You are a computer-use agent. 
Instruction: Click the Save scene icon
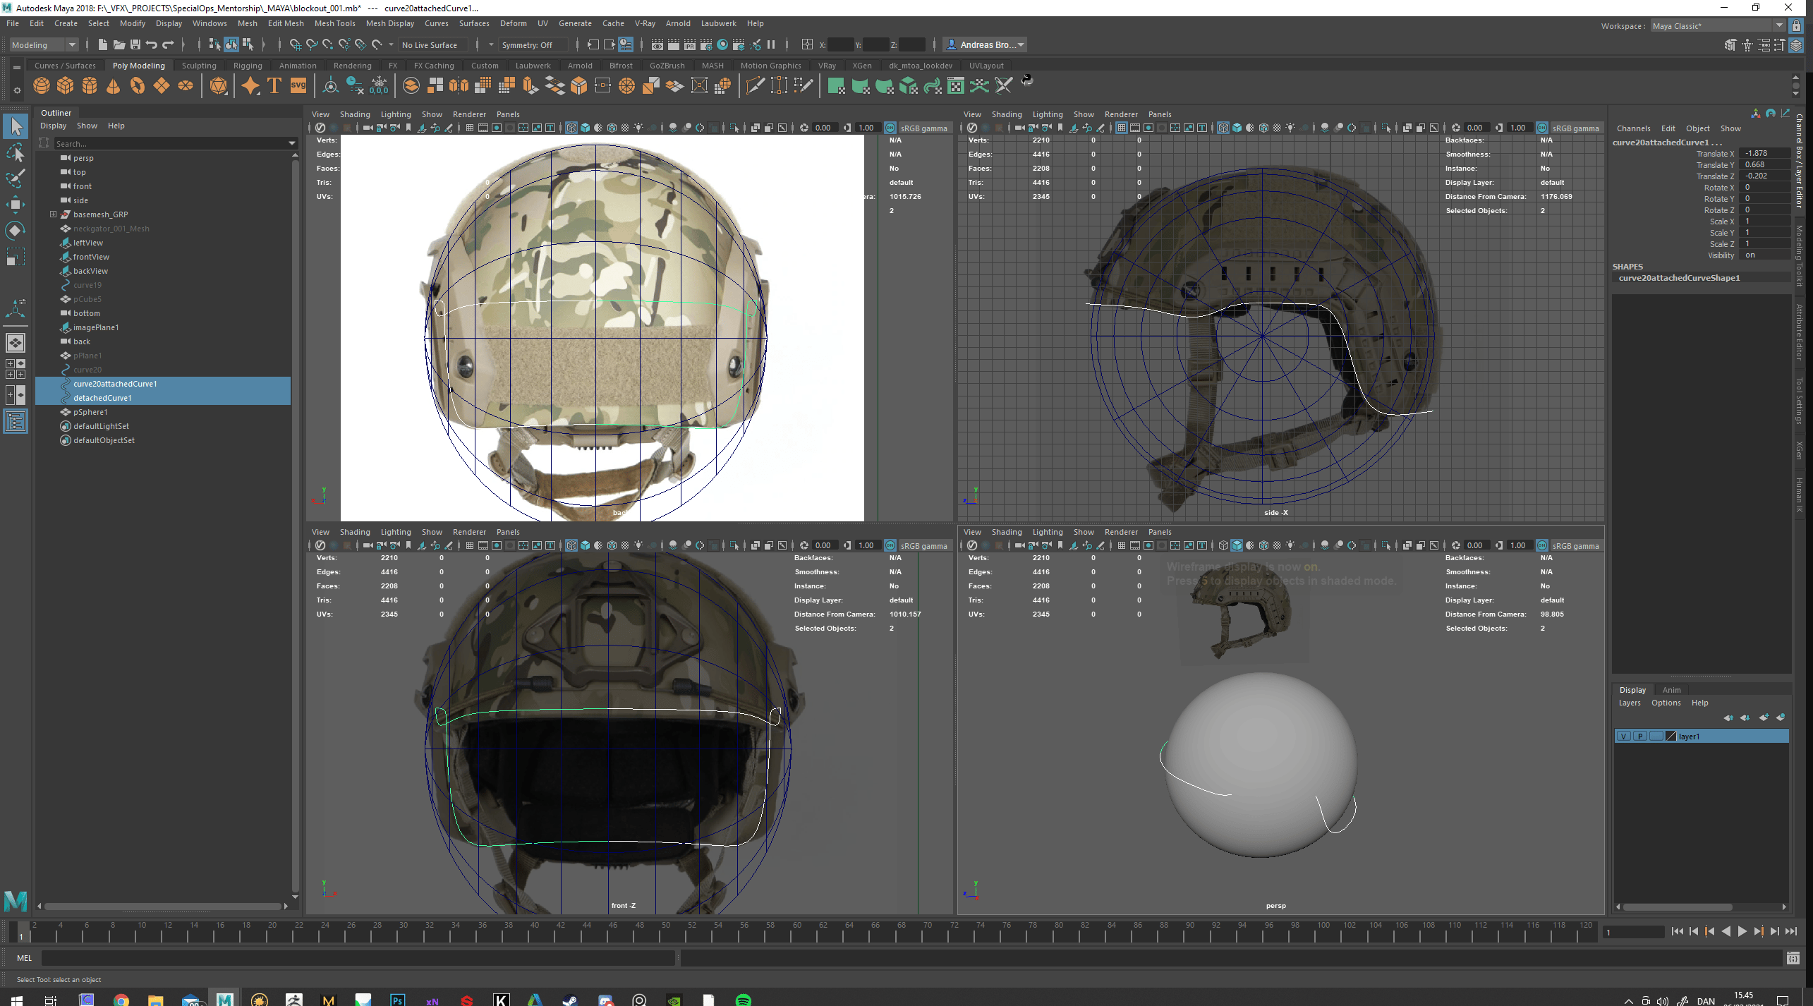(135, 44)
